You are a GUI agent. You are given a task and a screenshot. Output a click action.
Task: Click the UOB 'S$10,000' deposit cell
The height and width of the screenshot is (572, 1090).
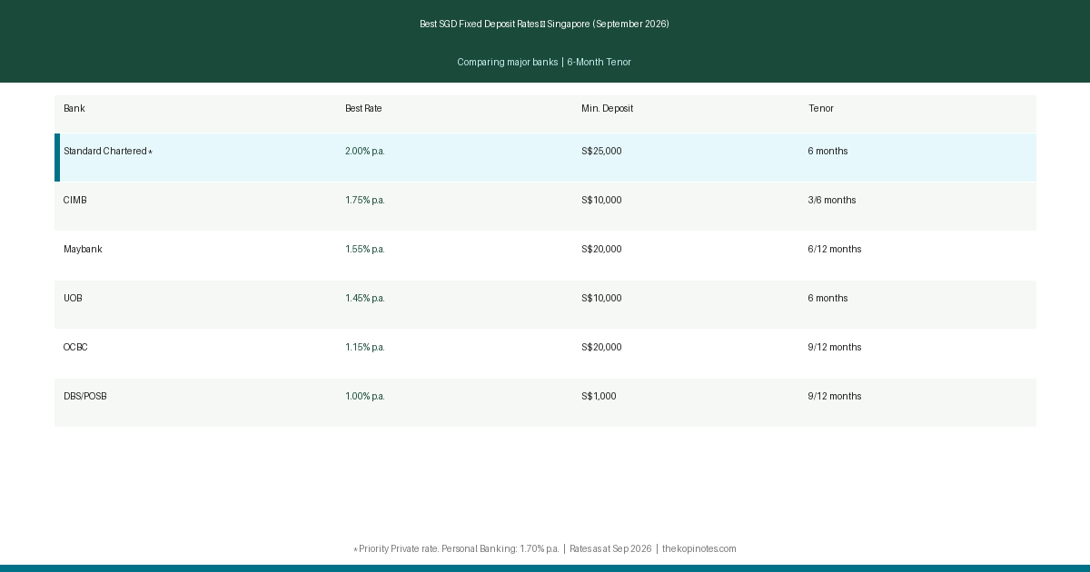(x=601, y=299)
